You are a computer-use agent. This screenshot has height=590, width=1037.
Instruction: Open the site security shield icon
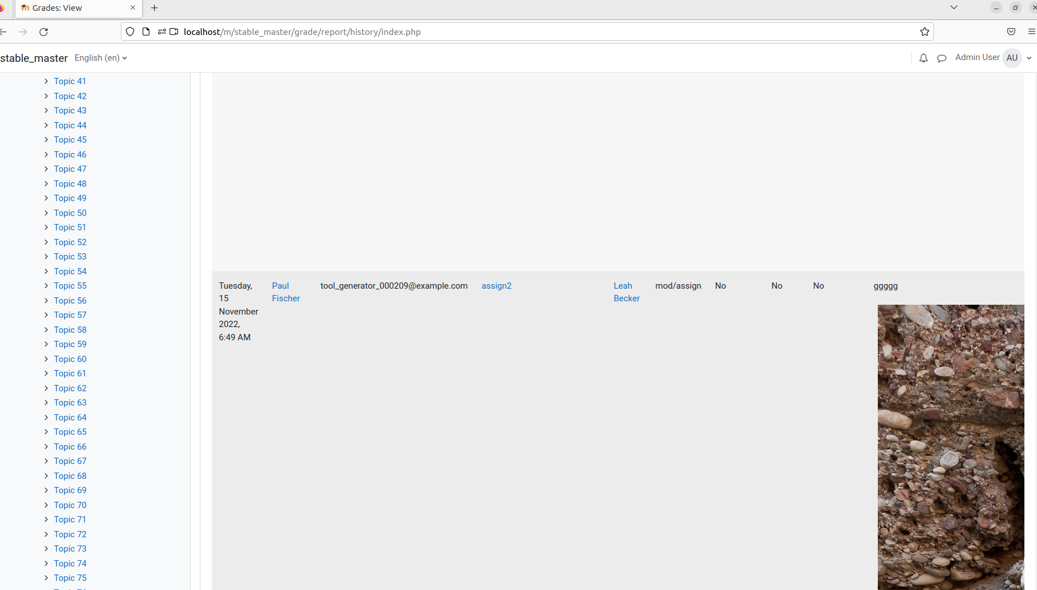[130, 32]
